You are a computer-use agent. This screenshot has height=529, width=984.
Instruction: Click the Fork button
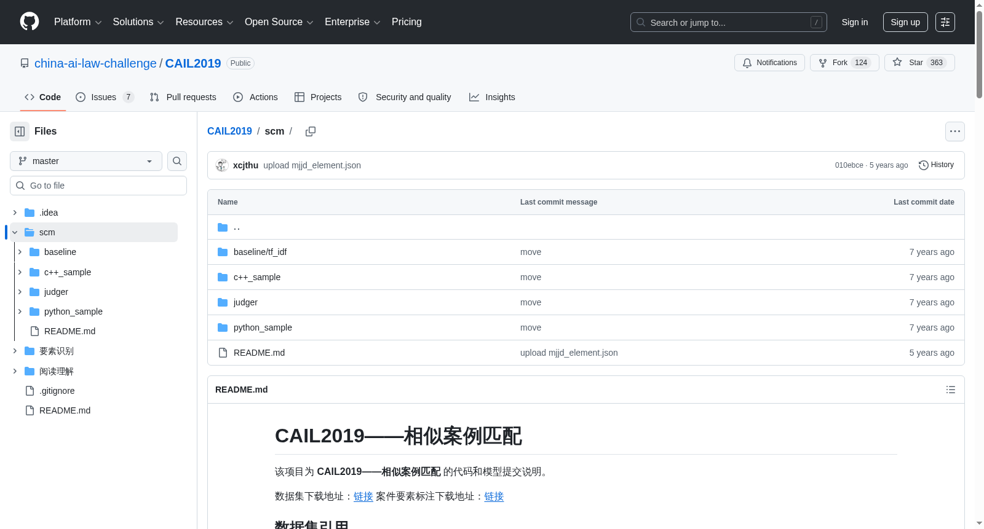[844, 63]
